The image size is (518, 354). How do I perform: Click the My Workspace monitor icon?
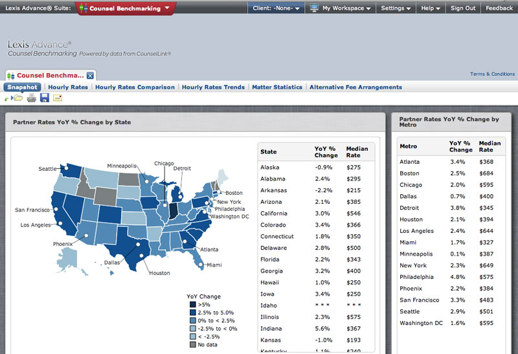point(314,8)
